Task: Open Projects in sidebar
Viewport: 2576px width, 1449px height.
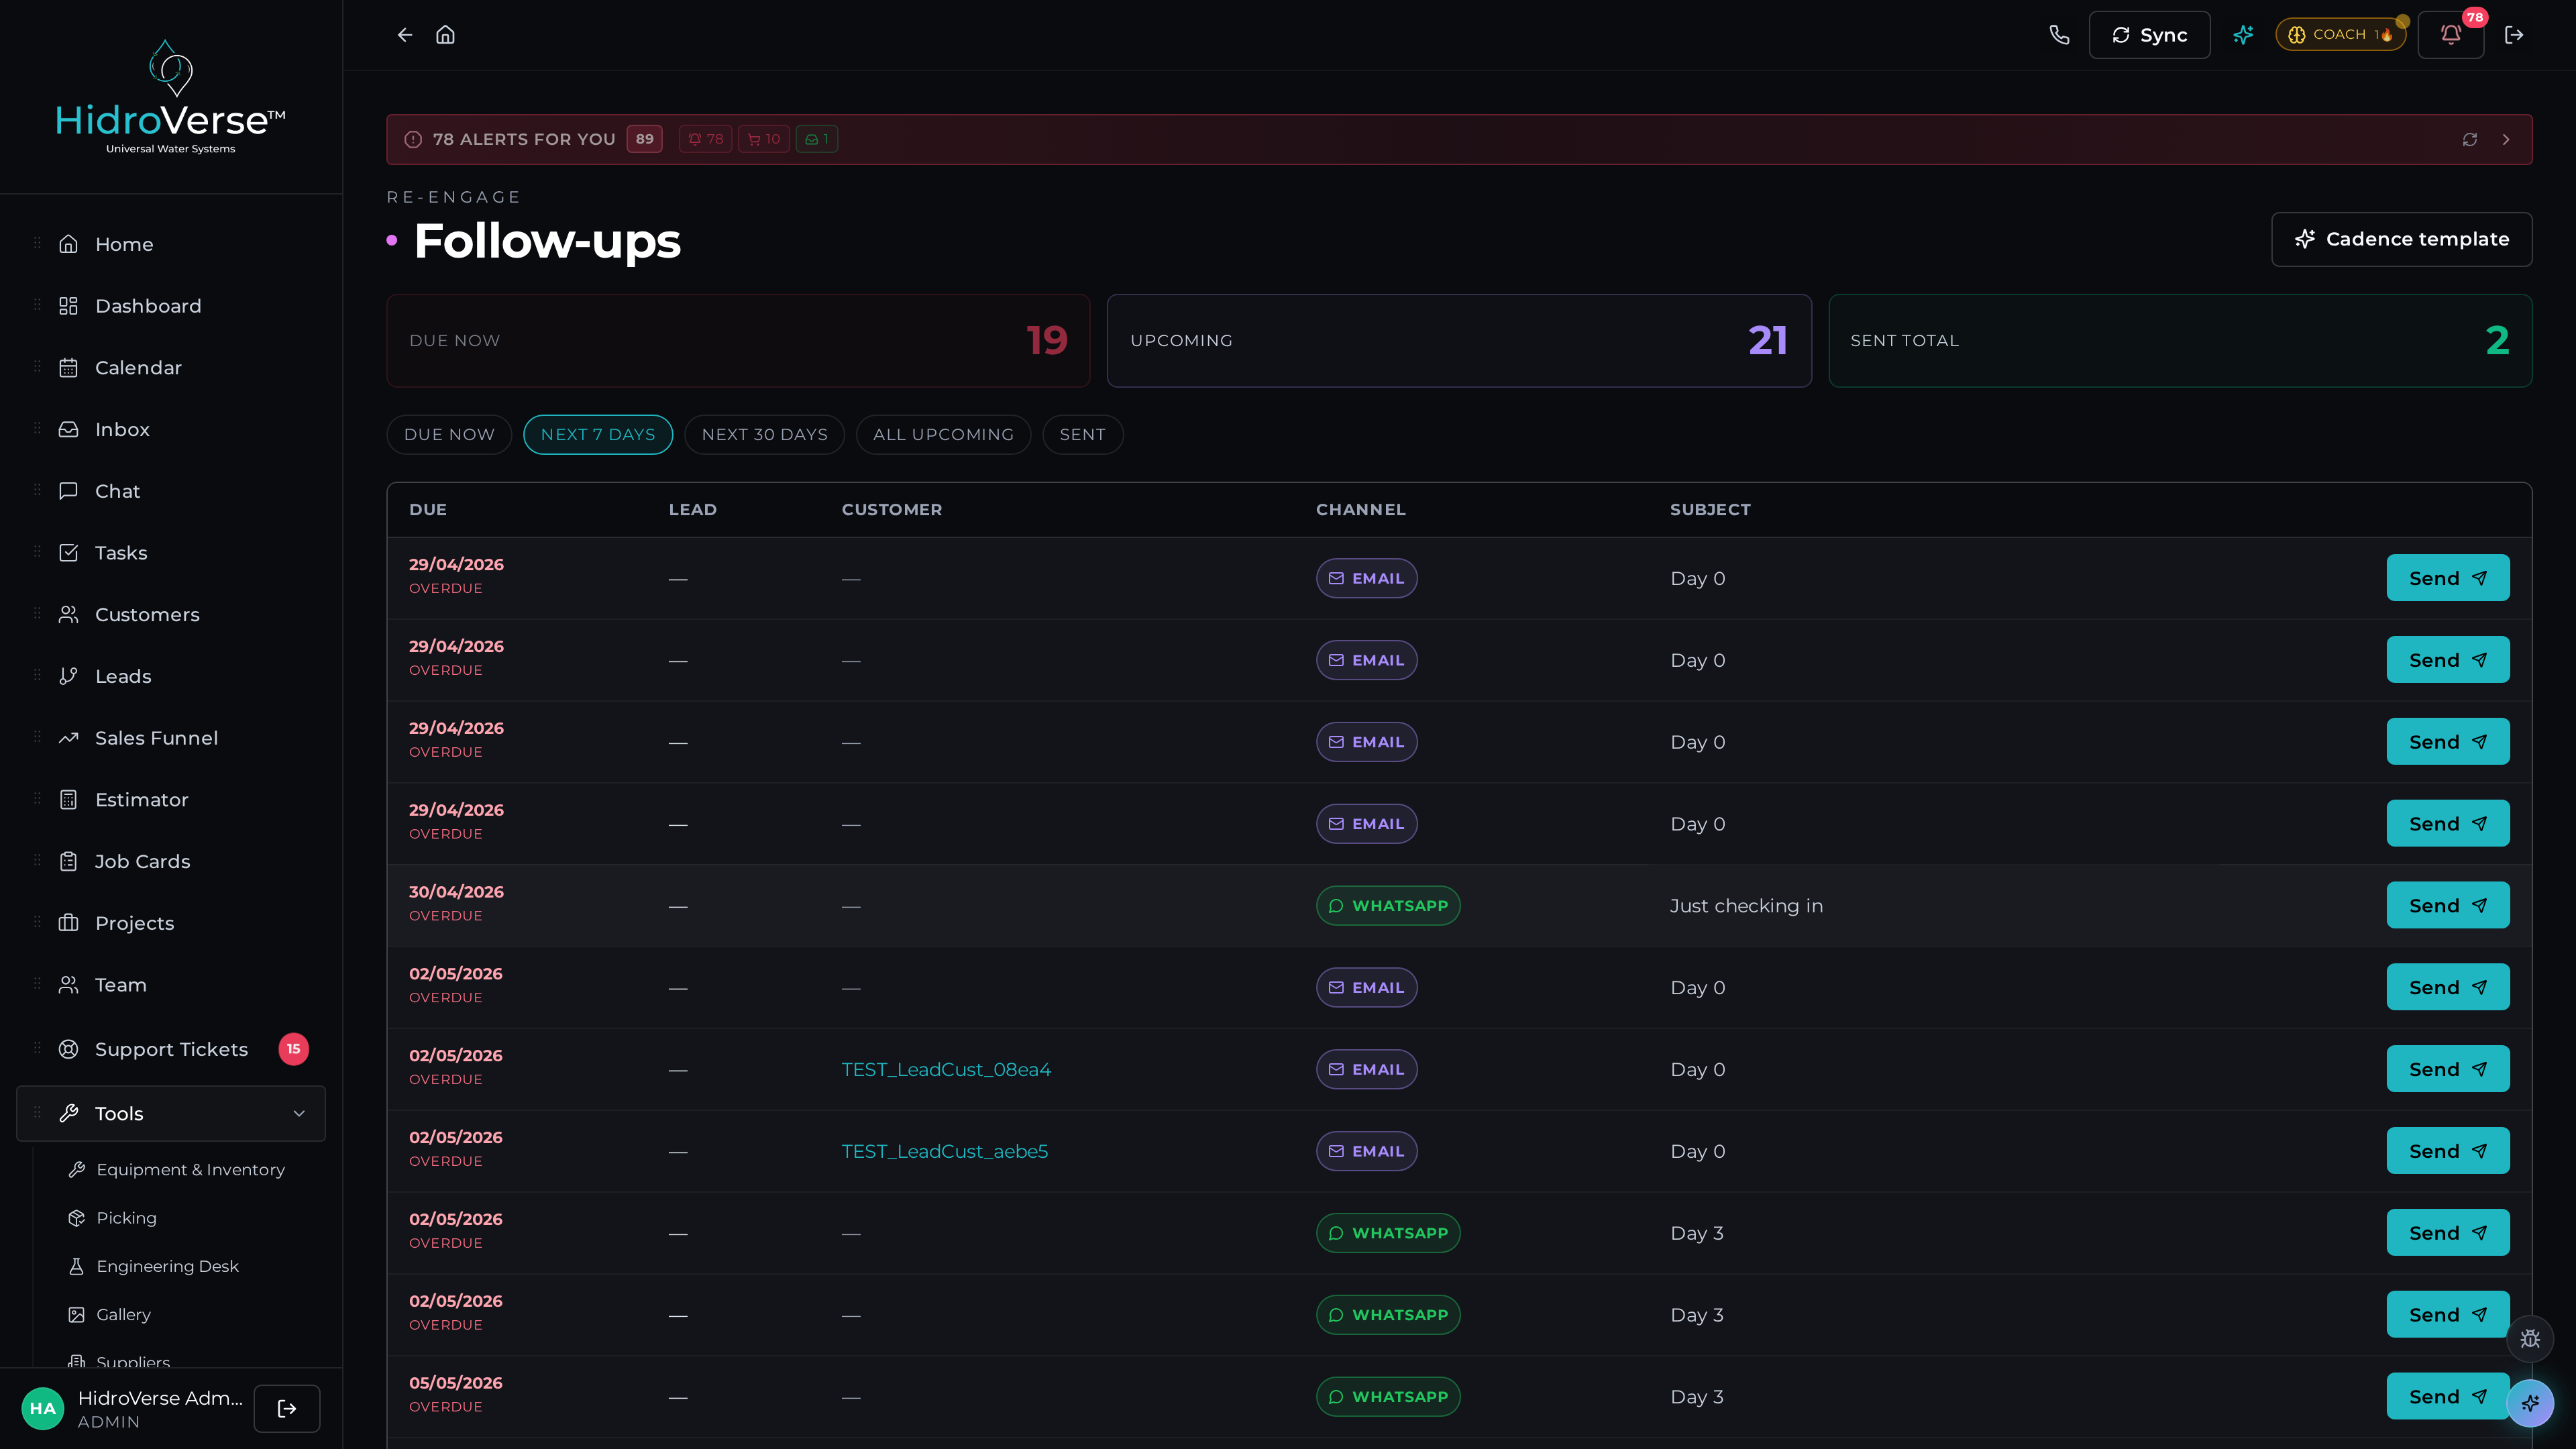Action: (x=171, y=923)
